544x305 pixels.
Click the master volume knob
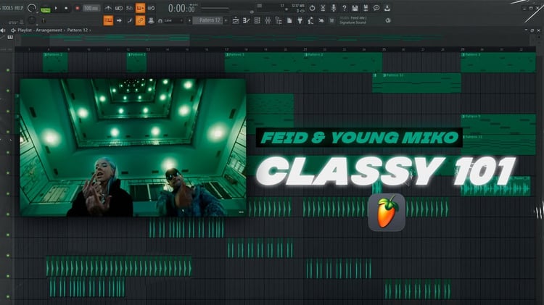(32, 8)
